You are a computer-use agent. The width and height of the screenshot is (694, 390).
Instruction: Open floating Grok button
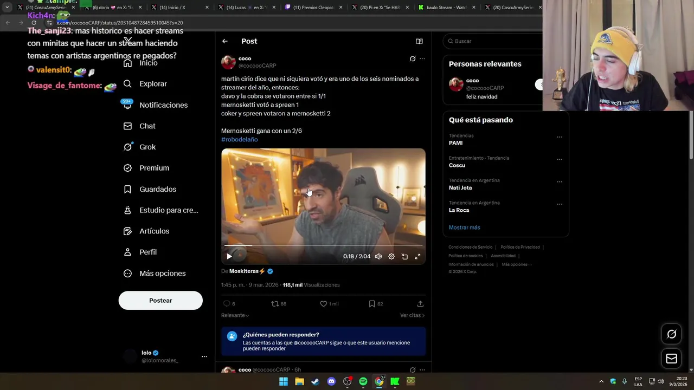tap(671, 334)
